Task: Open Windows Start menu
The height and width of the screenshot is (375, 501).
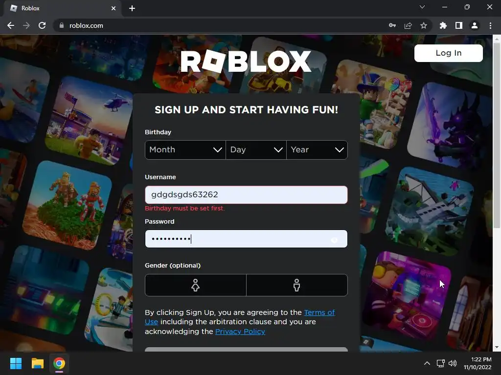Action: click(16, 363)
